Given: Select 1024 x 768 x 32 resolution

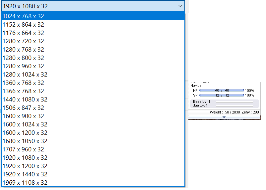Looking at the screenshot, I should 93,16.
